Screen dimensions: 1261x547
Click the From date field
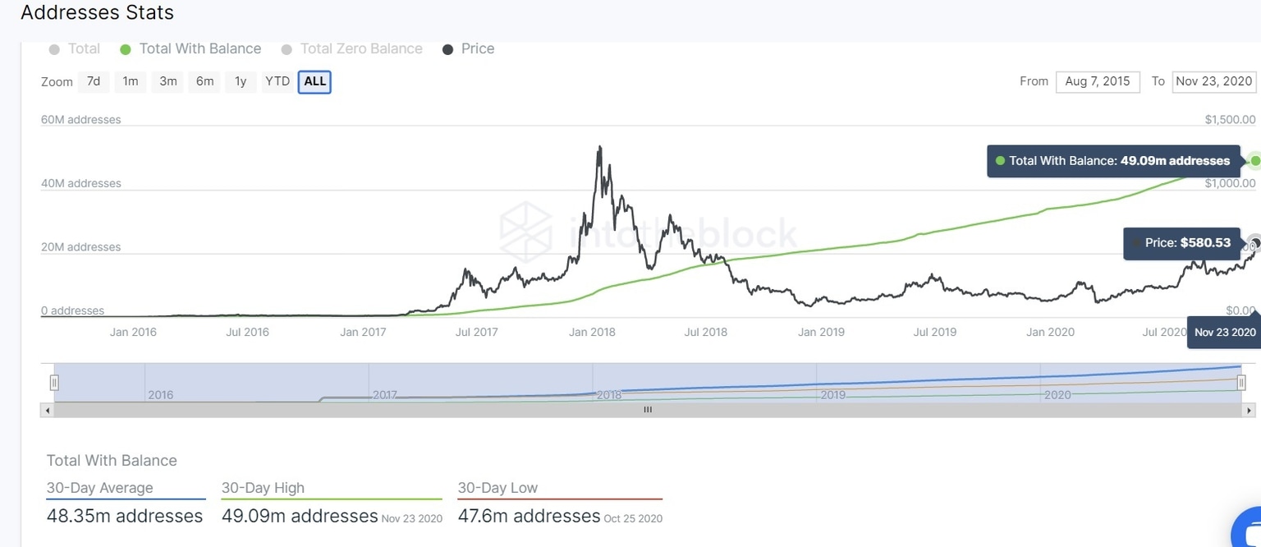click(x=1098, y=81)
